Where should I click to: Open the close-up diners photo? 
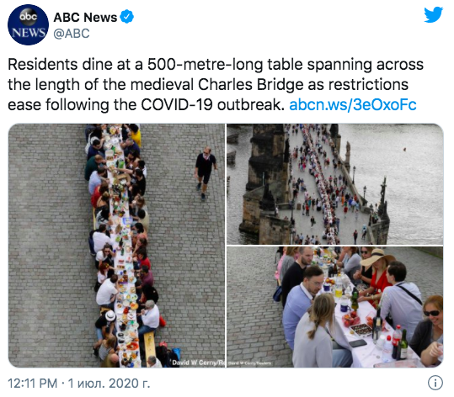click(335, 307)
